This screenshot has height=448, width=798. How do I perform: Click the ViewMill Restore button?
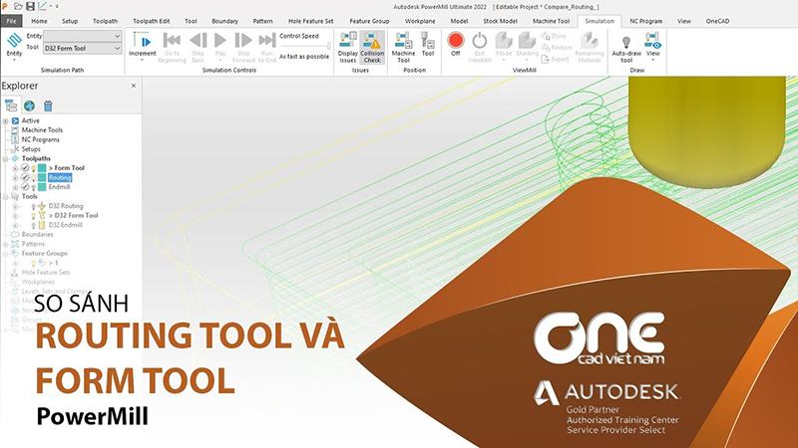[557, 47]
